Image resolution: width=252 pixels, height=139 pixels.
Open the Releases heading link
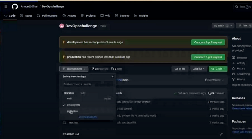[x=238, y=98]
